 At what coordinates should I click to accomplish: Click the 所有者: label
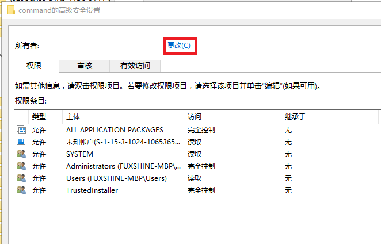click(x=27, y=45)
